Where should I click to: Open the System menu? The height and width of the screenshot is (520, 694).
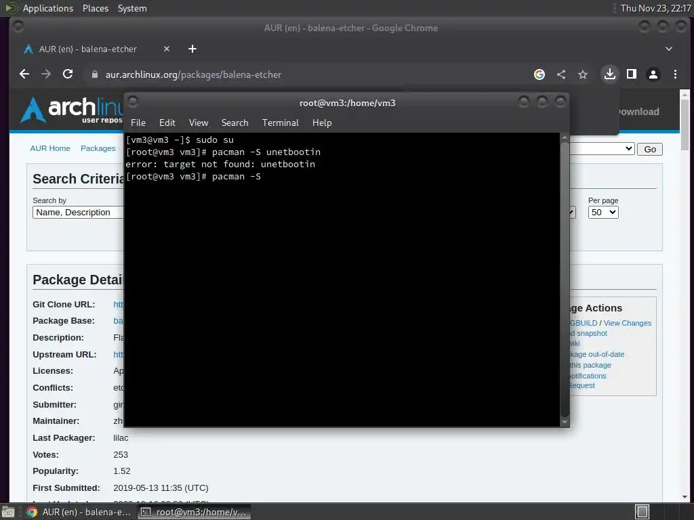tap(132, 8)
